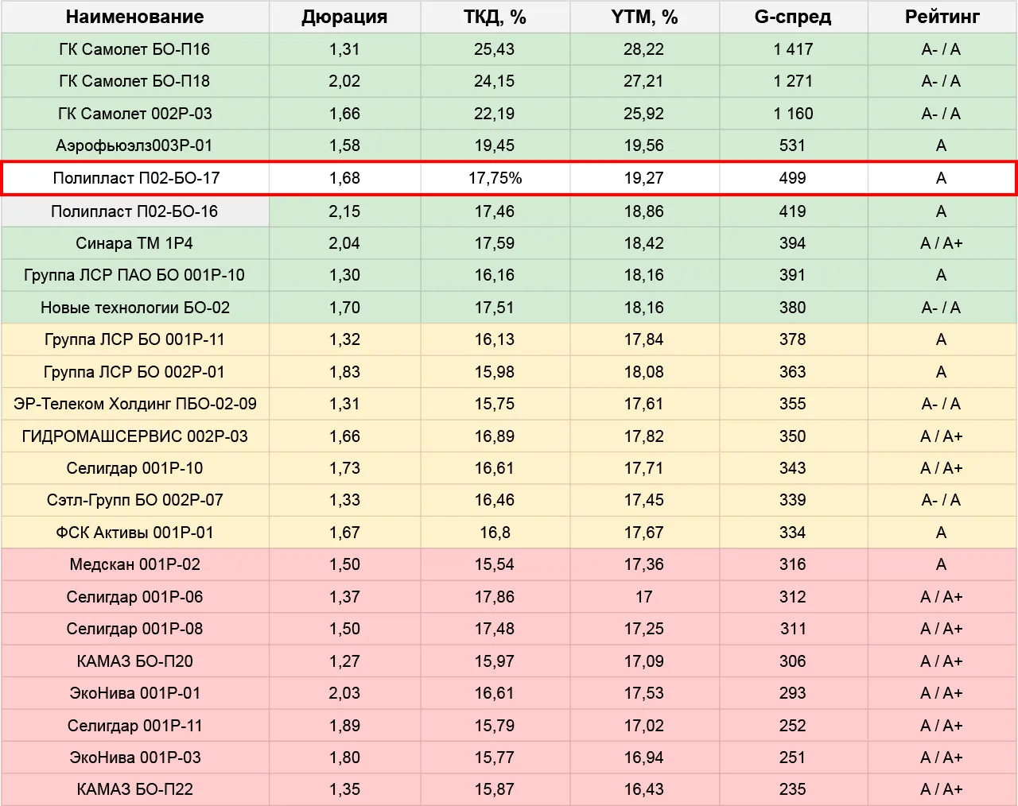Viewport: 1018px width, 806px height.
Task: Click YTM value "28,22" for ГК Самолет БО-П16
Action: [x=644, y=49]
